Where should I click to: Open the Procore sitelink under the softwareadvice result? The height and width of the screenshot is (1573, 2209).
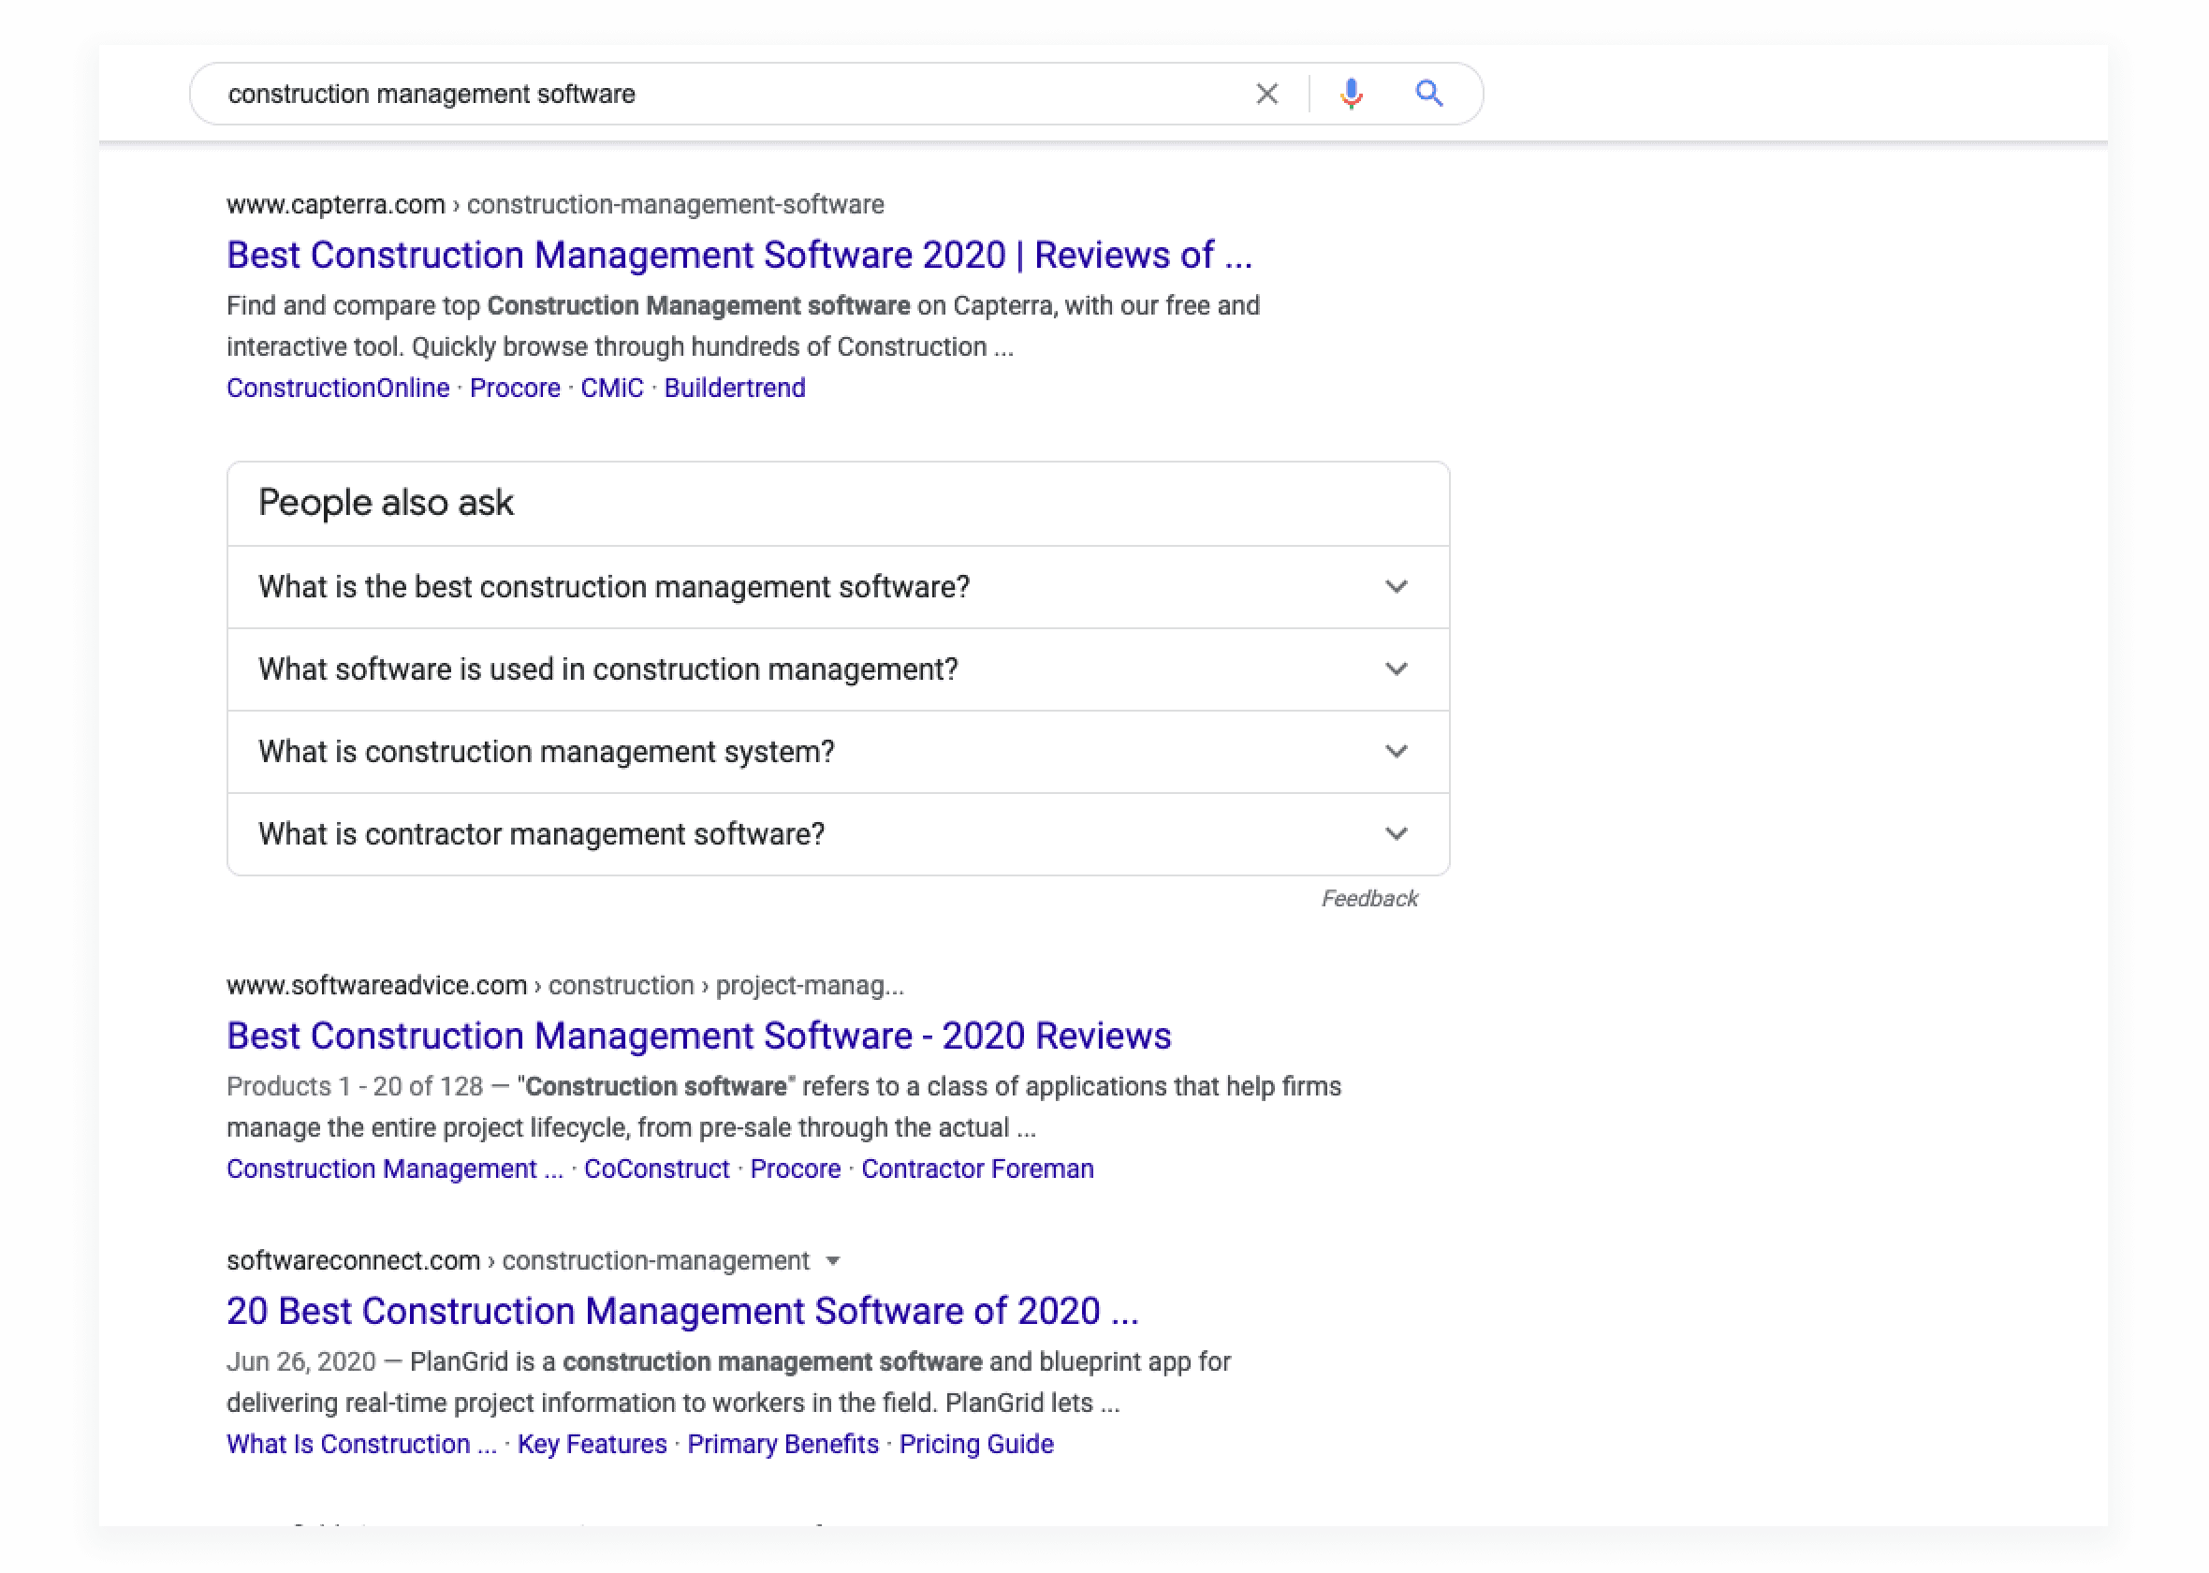pos(796,1169)
